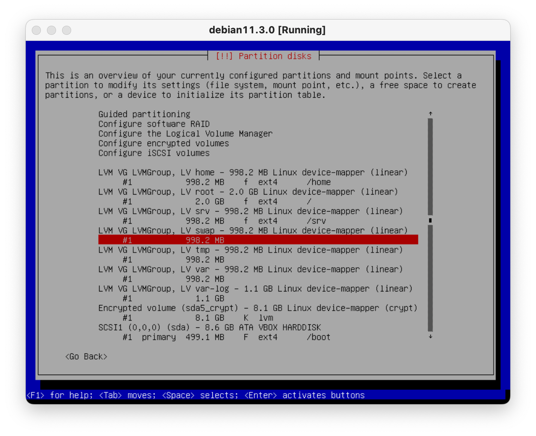Click scroll up arrow in partition list
The image size is (536, 436).
pyautogui.click(x=430, y=114)
